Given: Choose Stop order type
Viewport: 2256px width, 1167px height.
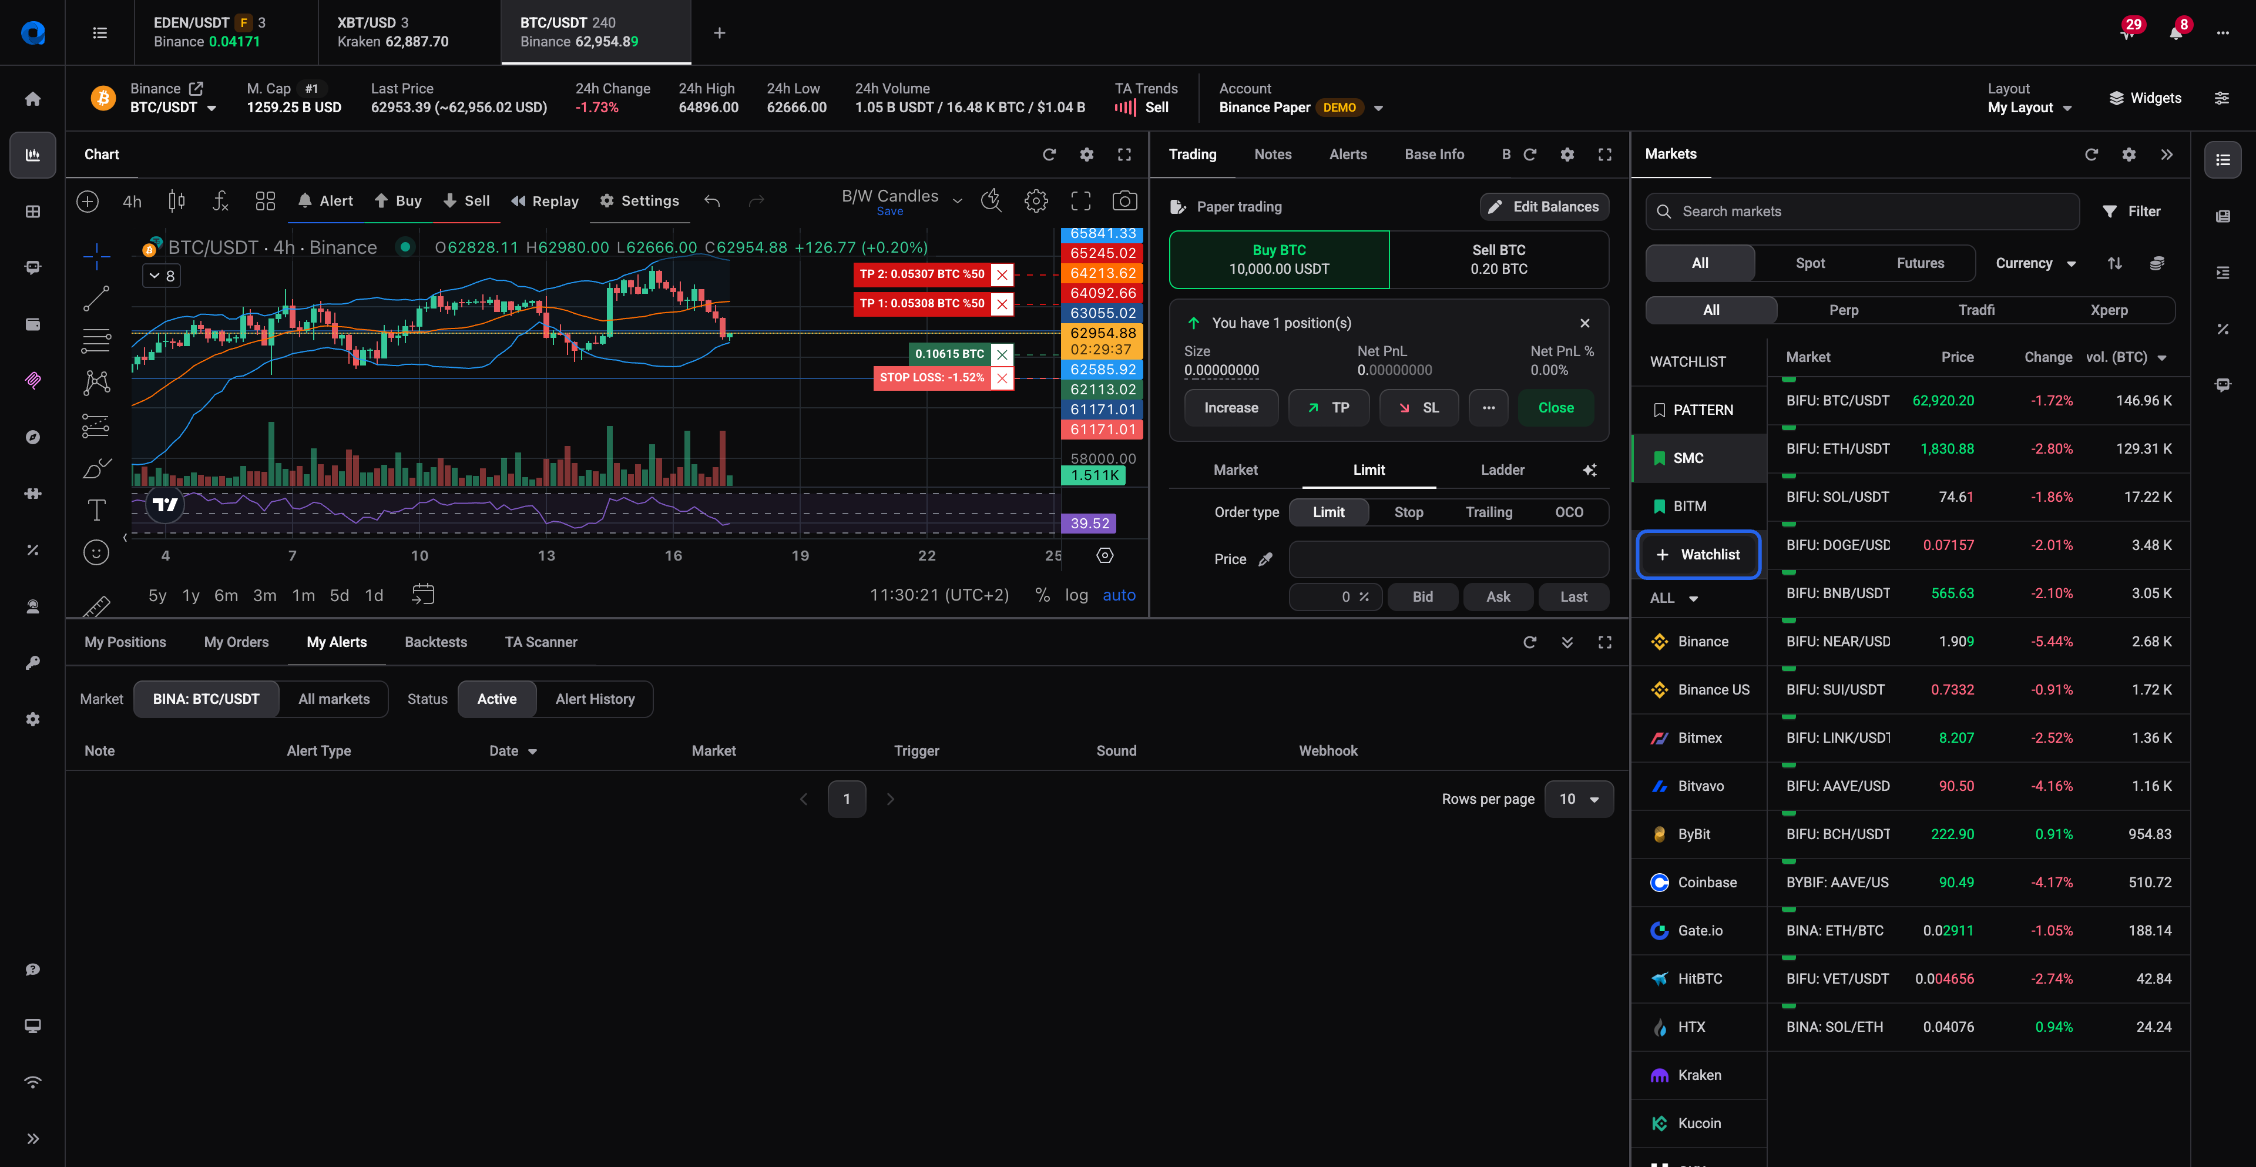Looking at the screenshot, I should (x=1408, y=512).
